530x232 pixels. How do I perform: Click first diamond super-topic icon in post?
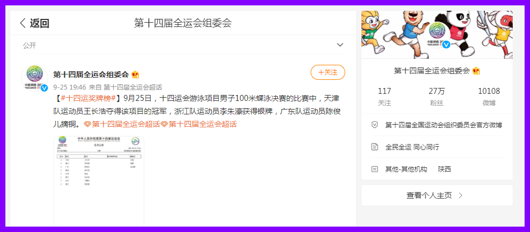click(87, 125)
